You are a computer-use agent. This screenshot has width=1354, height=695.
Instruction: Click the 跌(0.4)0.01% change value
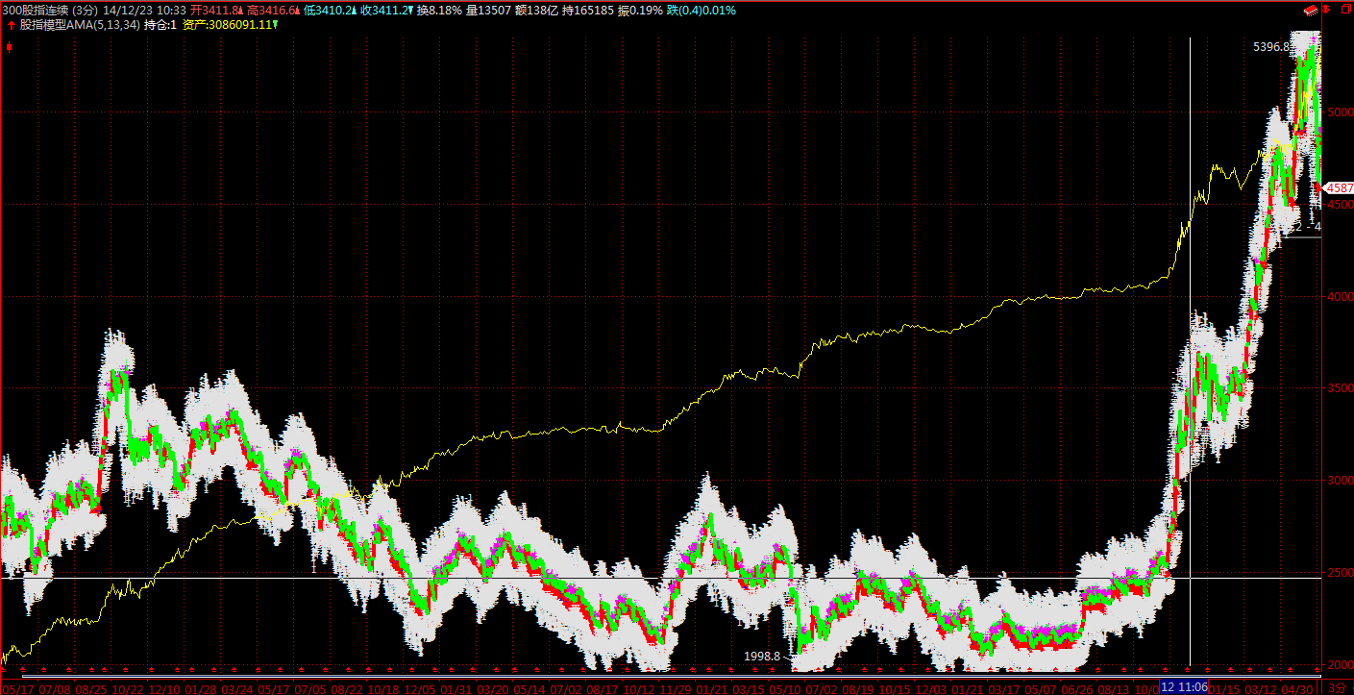(702, 10)
